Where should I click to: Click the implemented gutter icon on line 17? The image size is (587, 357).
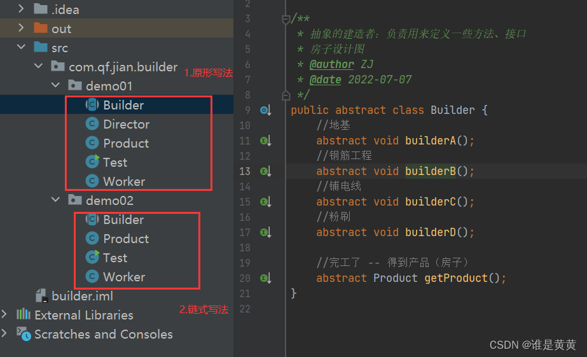coord(265,233)
